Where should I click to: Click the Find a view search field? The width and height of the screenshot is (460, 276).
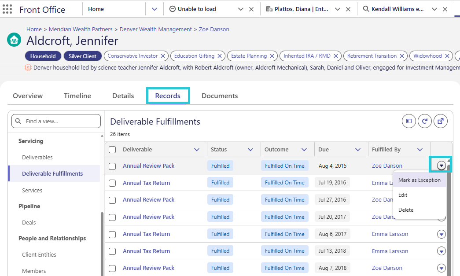[x=56, y=121]
